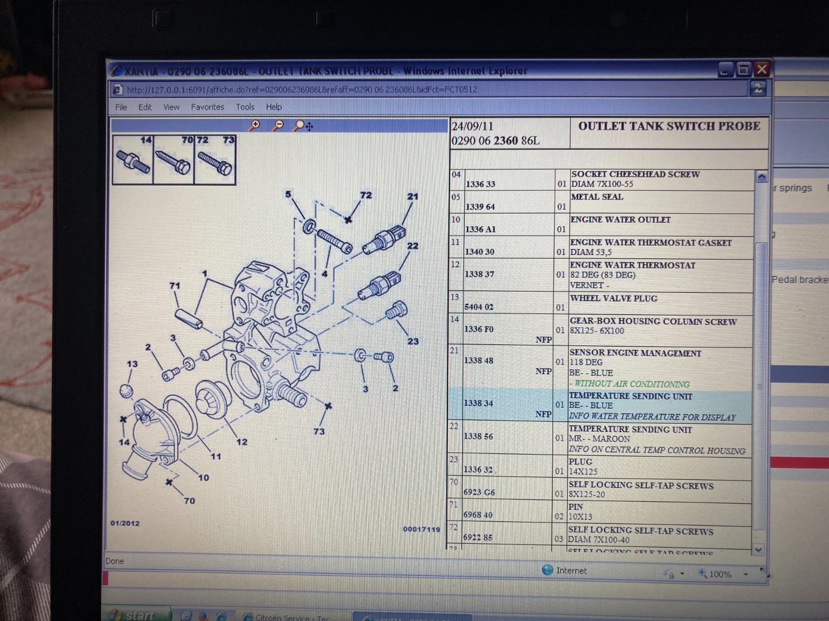The image size is (829, 621).
Task: Open the Favorites menu
Action: coord(208,107)
